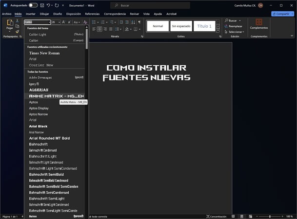Screen dimensions: 297x219
Task: Open the Revisar tab
Action: click(x=135, y=14)
